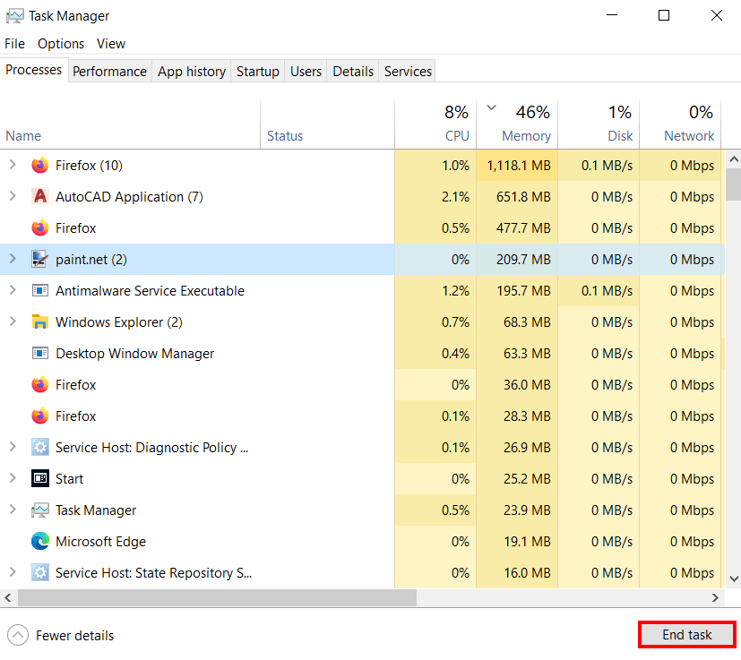
Task: Sort processes by Network column
Action: pyautogui.click(x=680, y=125)
